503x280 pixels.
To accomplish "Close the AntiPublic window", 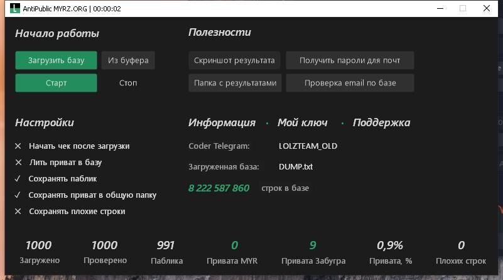I will tap(486, 8).
